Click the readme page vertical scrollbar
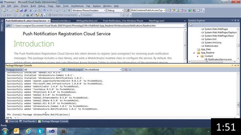The height and width of the screenshot is (135, 241). [185, 45]
